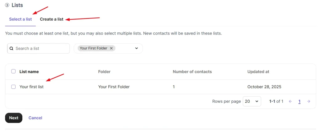
Task: Click the Updated at column header
Action: pos(258,72)
